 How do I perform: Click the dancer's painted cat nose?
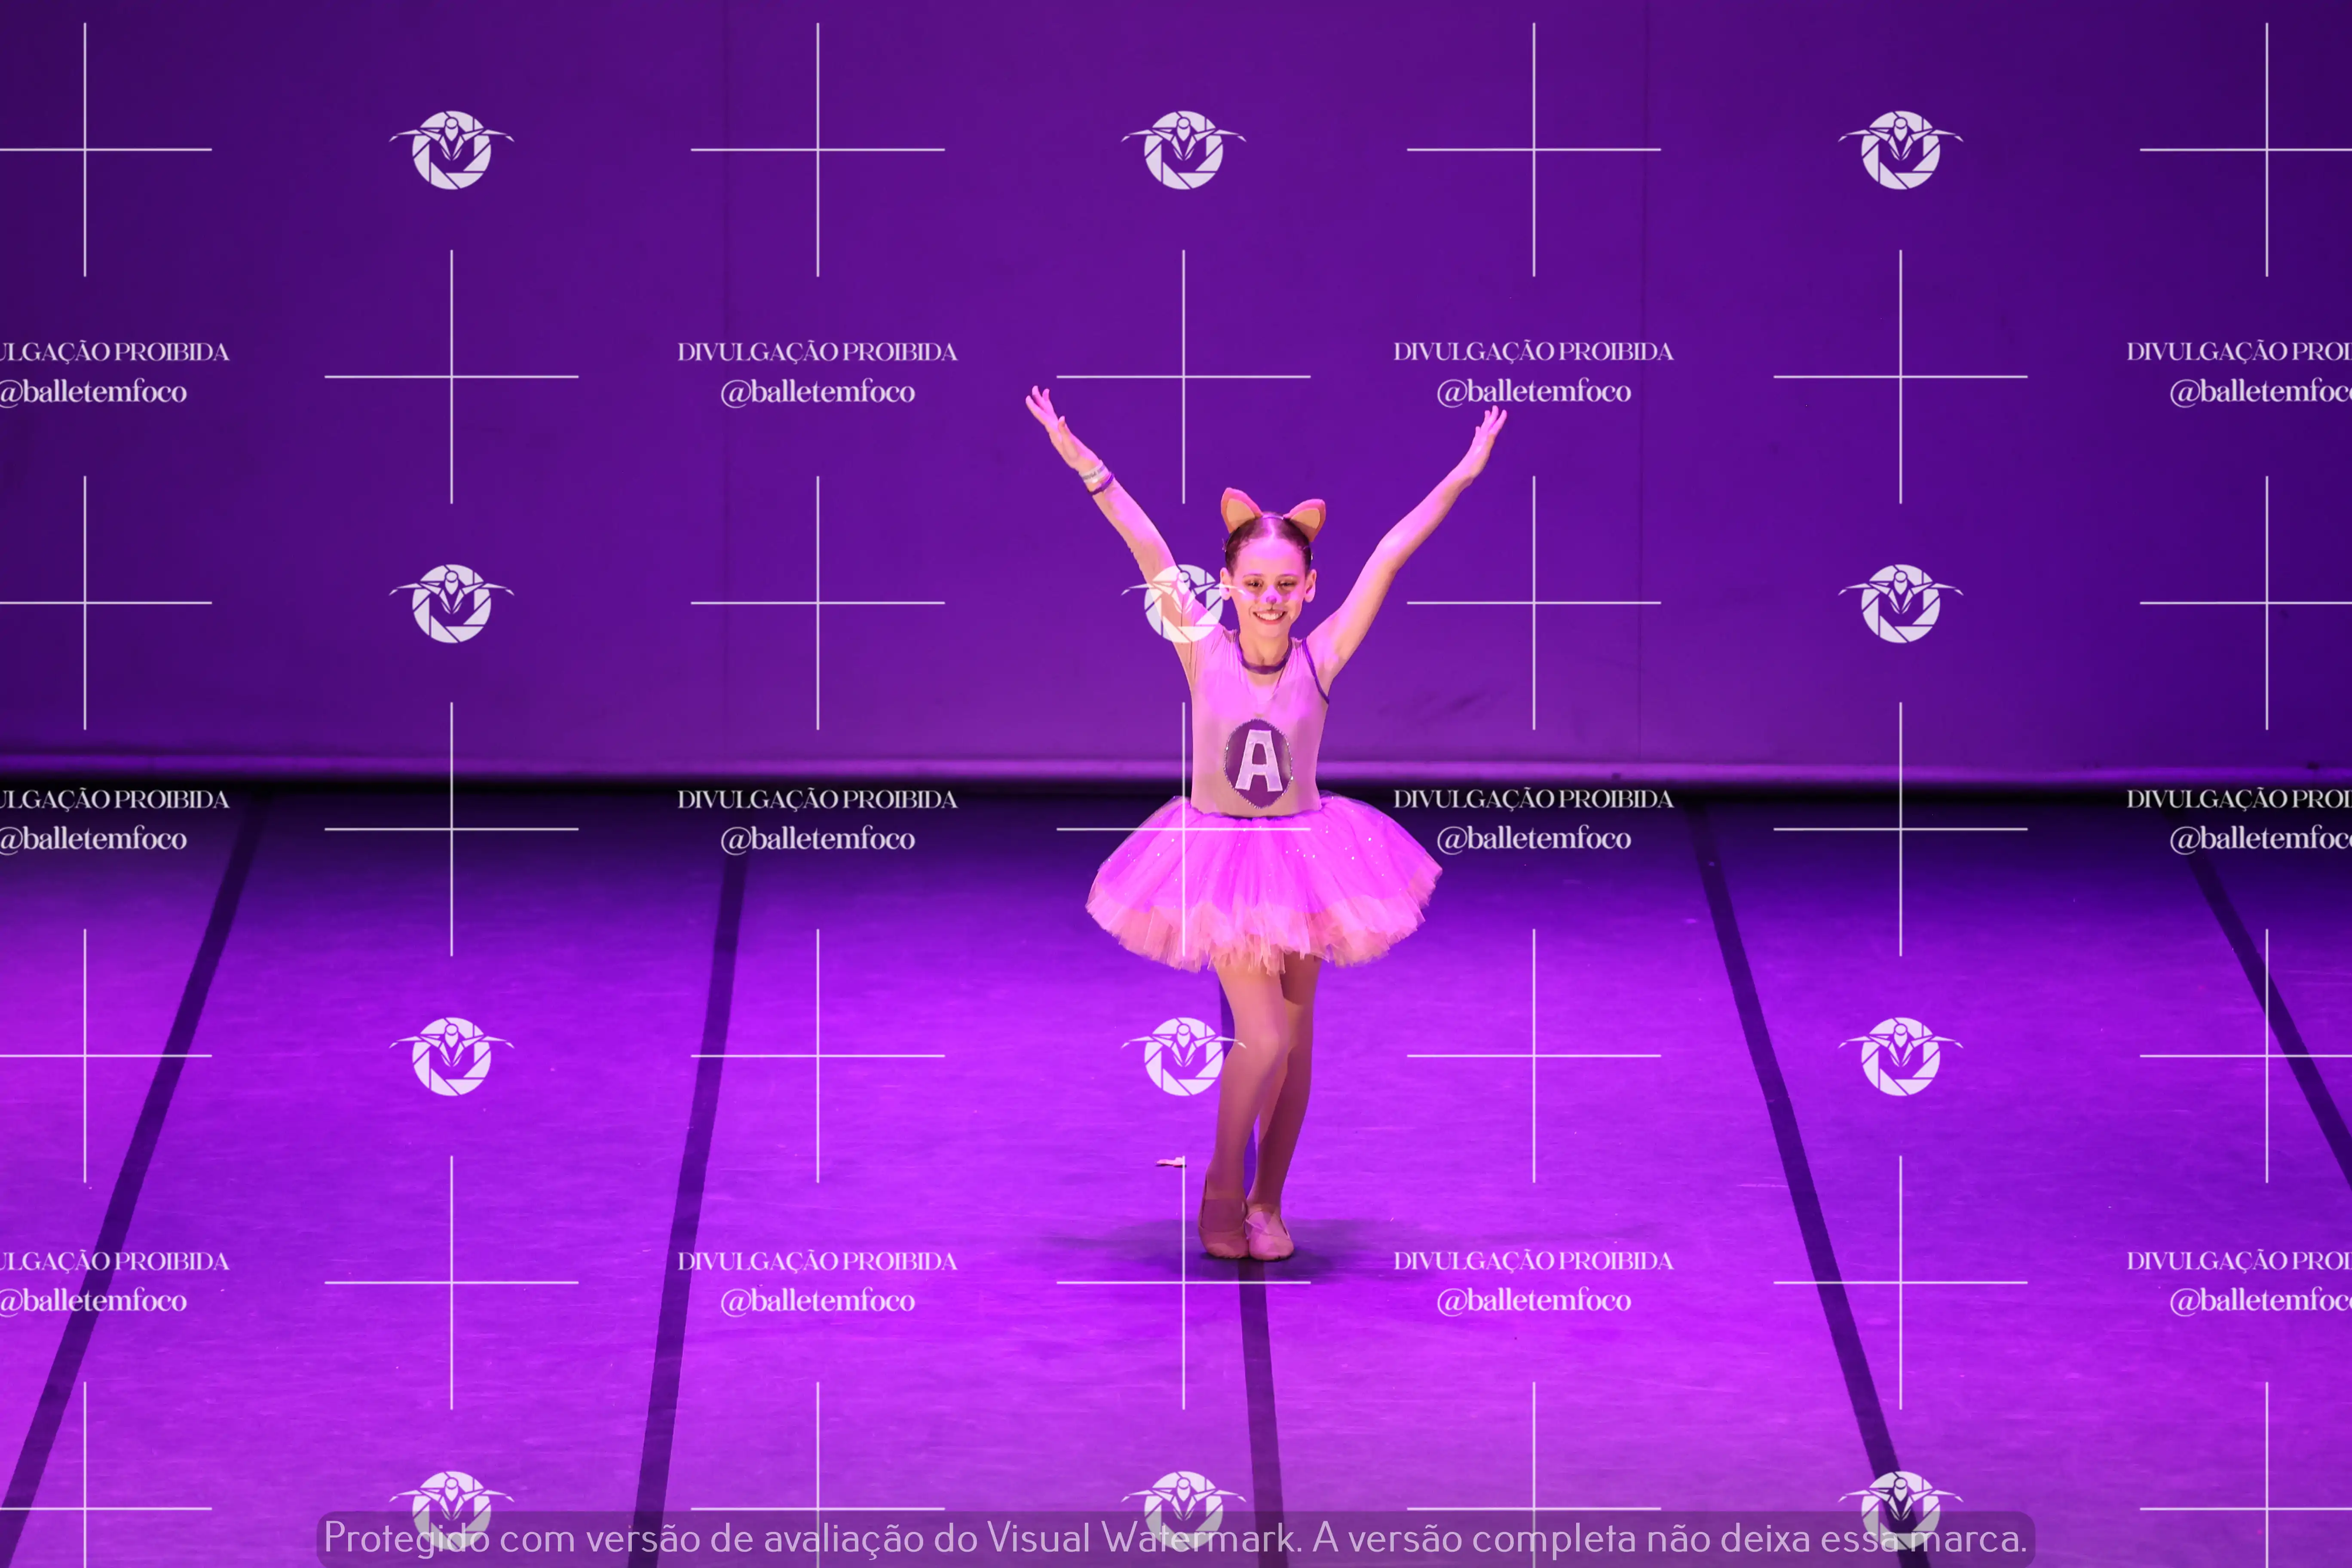tap(1270, 600)
